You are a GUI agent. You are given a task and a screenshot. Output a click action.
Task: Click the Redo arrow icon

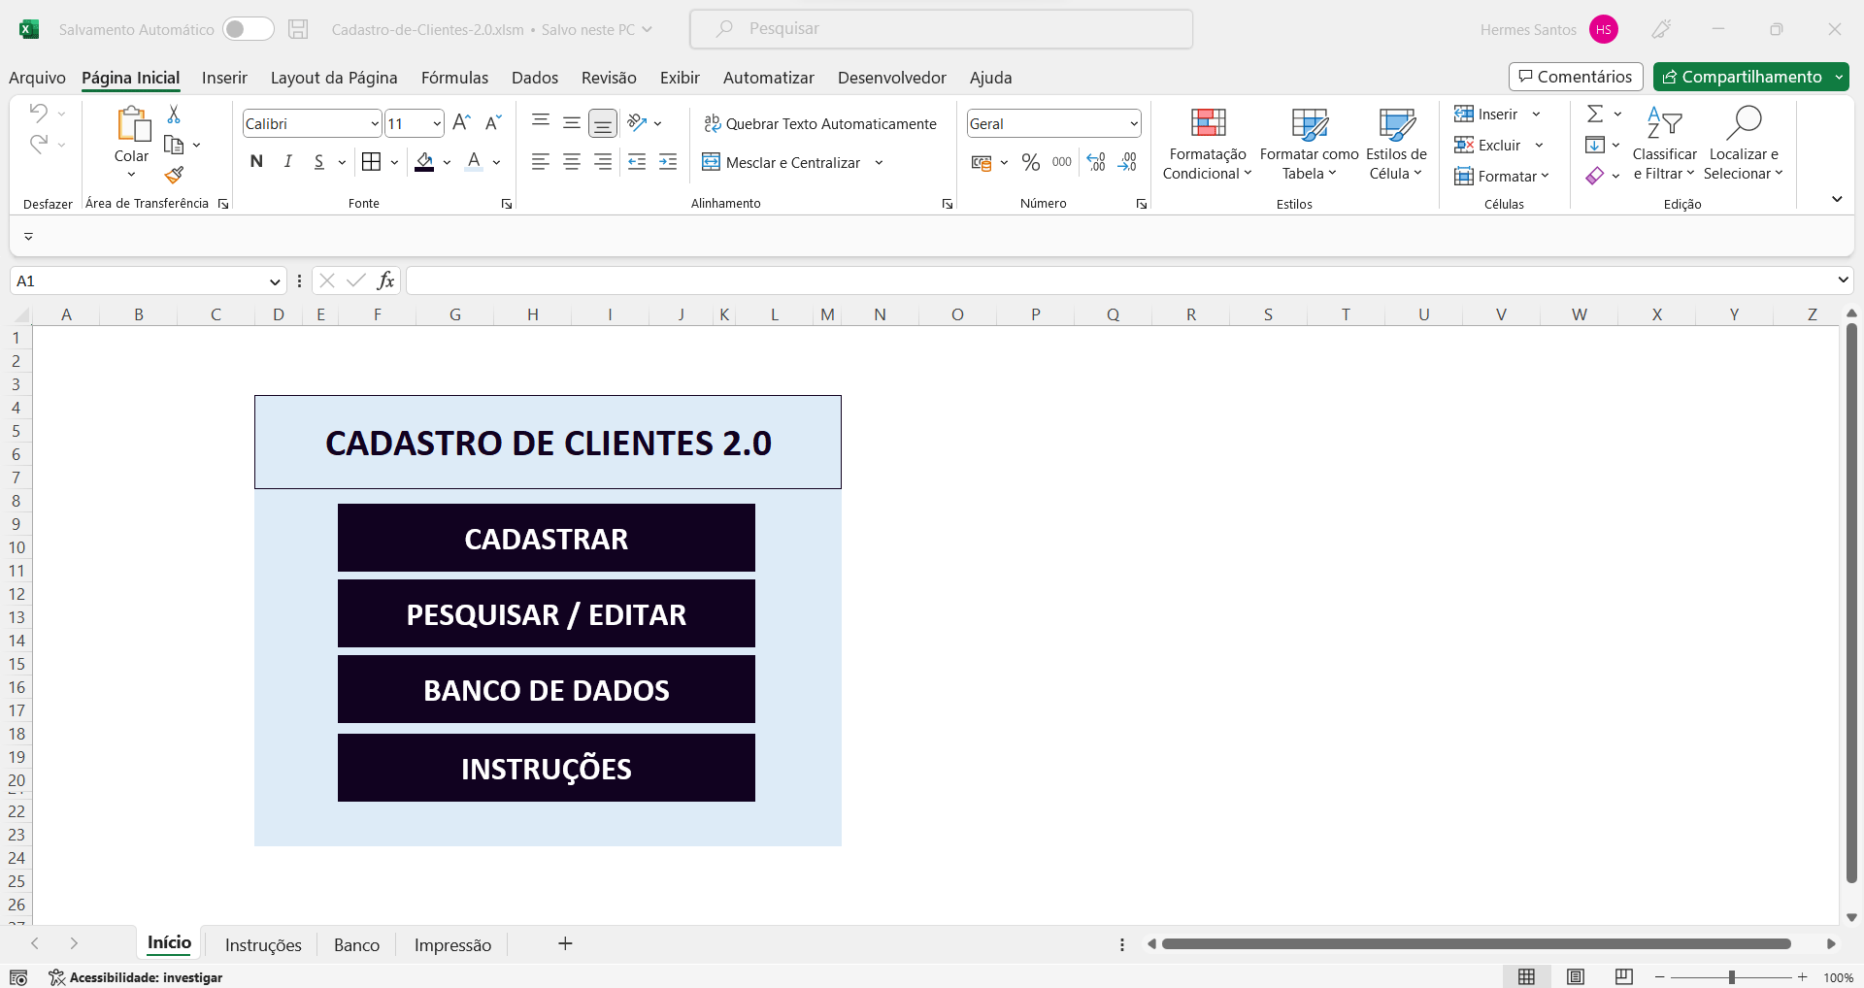pyautogui.click(x=39, y=144)
